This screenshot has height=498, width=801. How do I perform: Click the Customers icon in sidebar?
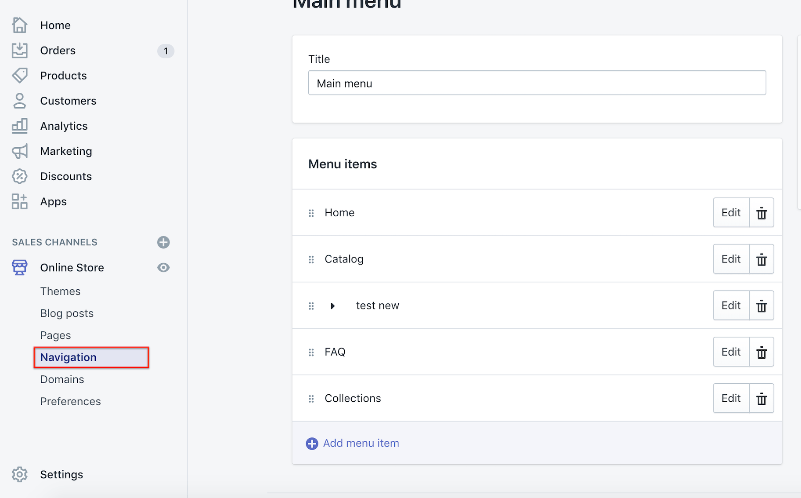20,101
